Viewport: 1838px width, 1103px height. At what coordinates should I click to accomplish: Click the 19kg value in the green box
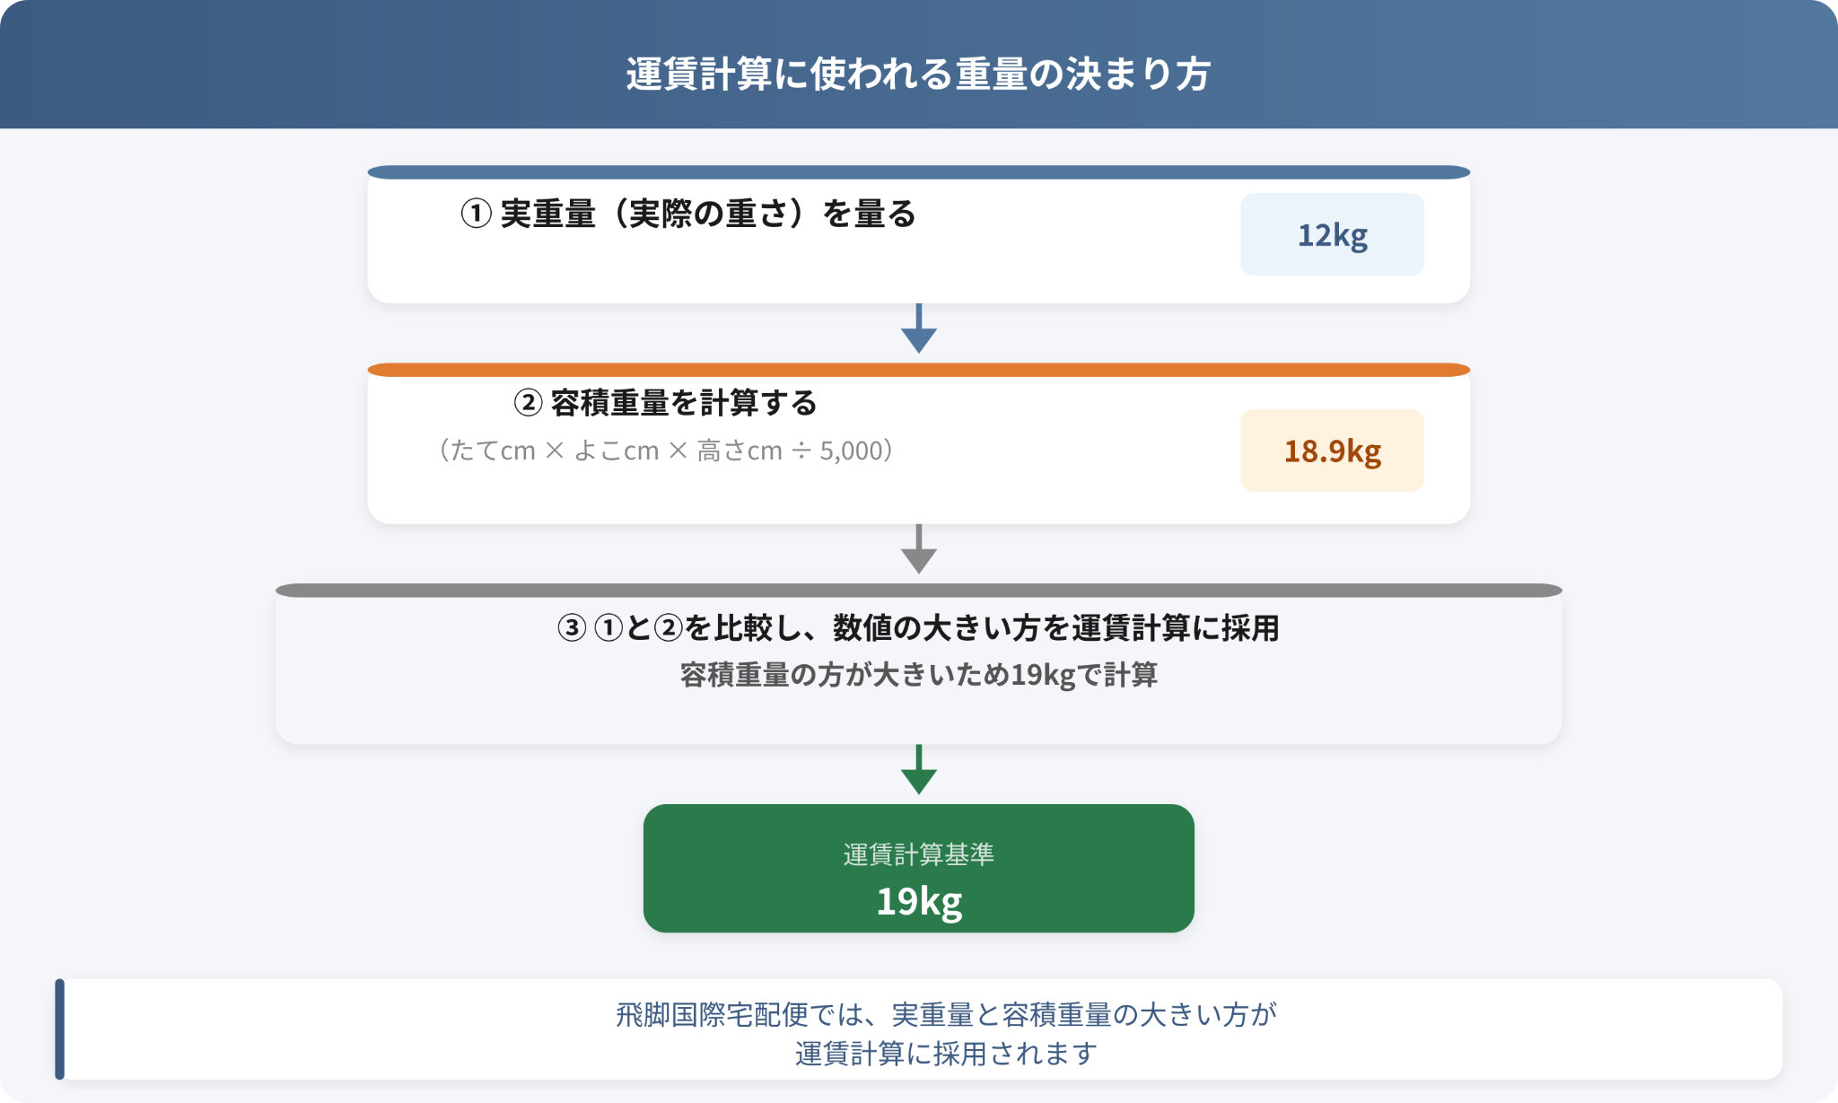coord(918,901)
